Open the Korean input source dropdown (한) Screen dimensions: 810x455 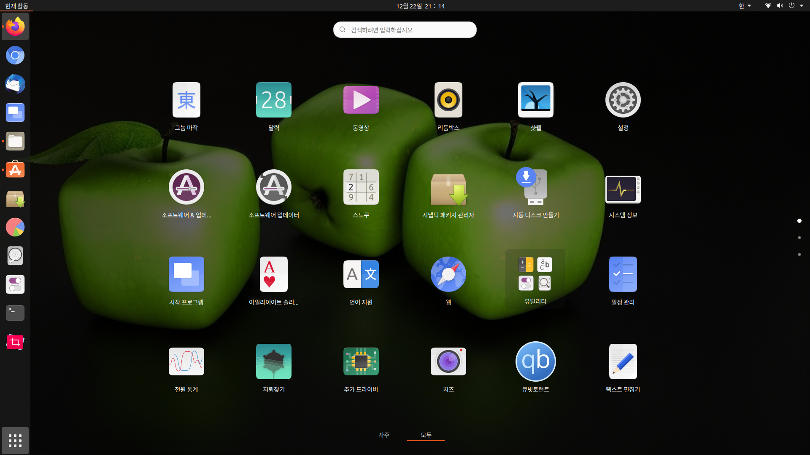(x=745, y=6)
